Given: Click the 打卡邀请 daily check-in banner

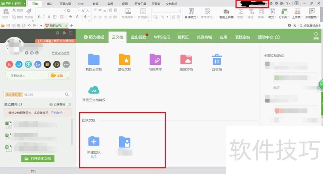Looking at the screenshot, I should coord(56,41).
